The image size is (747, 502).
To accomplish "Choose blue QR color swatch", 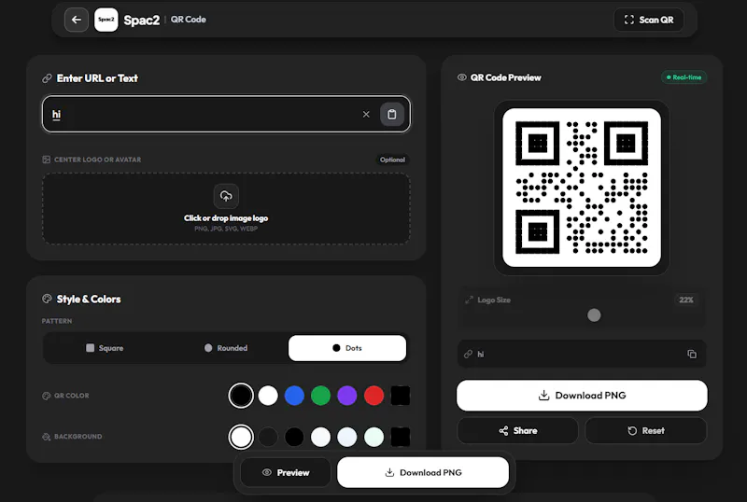I will tap(294, 396).
